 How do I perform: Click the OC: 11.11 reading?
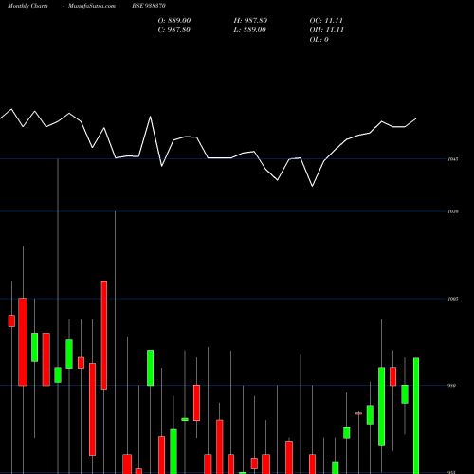[x=326, y=20]
